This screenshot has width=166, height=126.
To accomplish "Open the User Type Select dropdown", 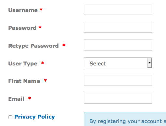I will point(118,63).
